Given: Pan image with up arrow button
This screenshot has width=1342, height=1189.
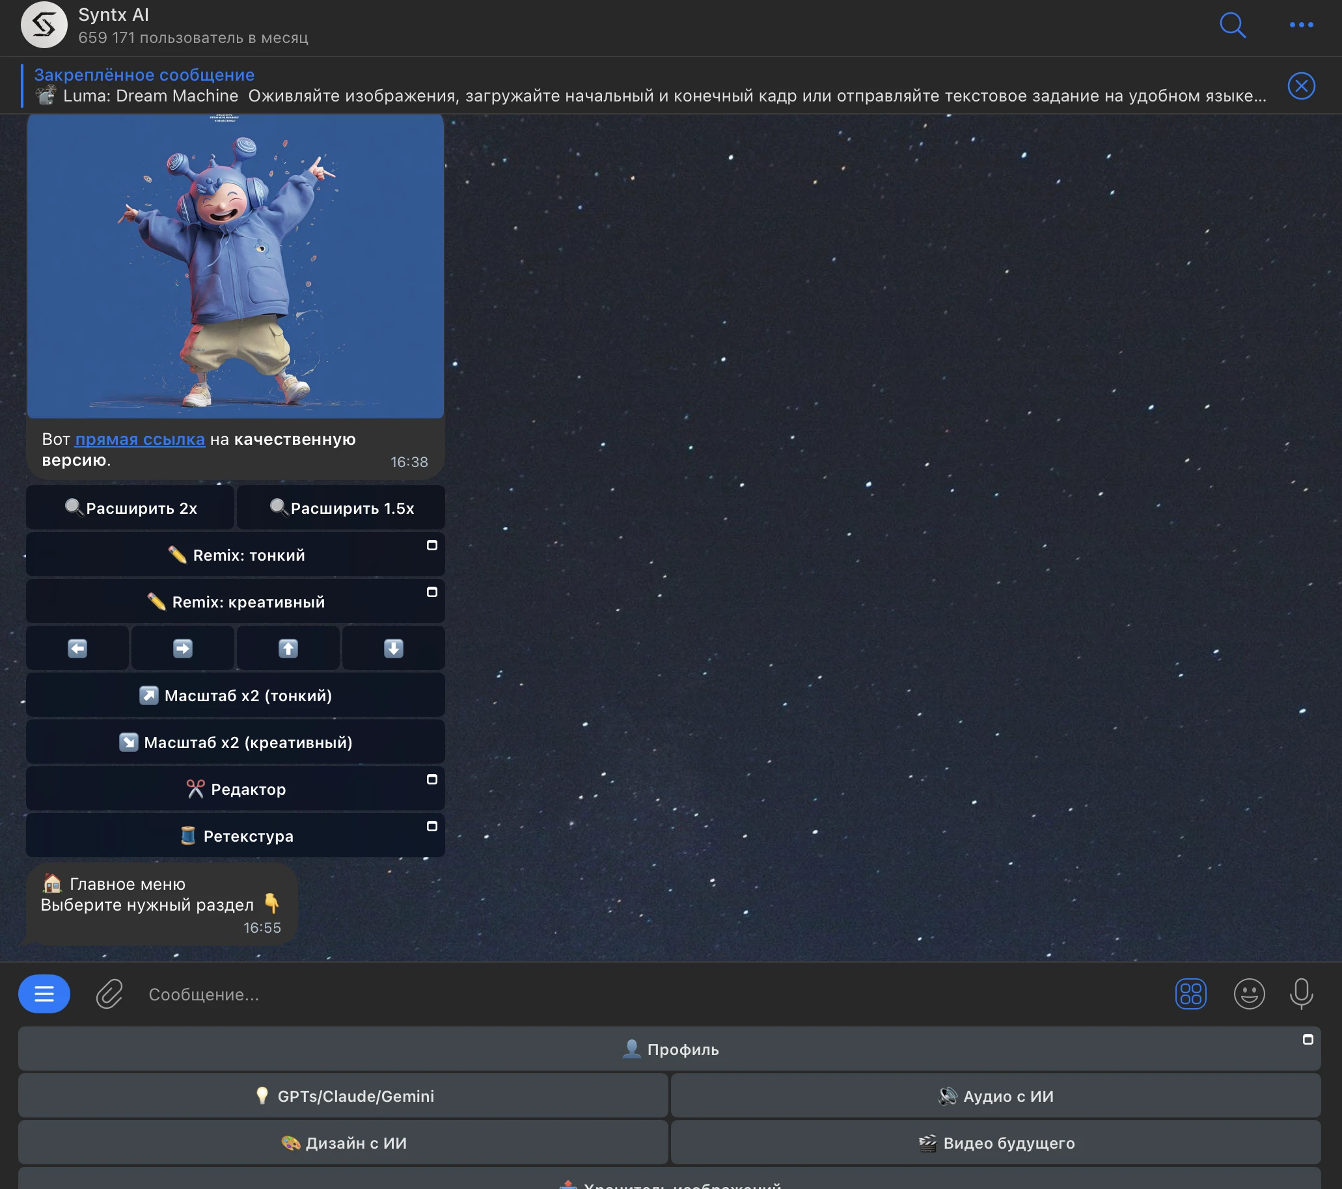Looking at the screenshot, I should point(288,648).
